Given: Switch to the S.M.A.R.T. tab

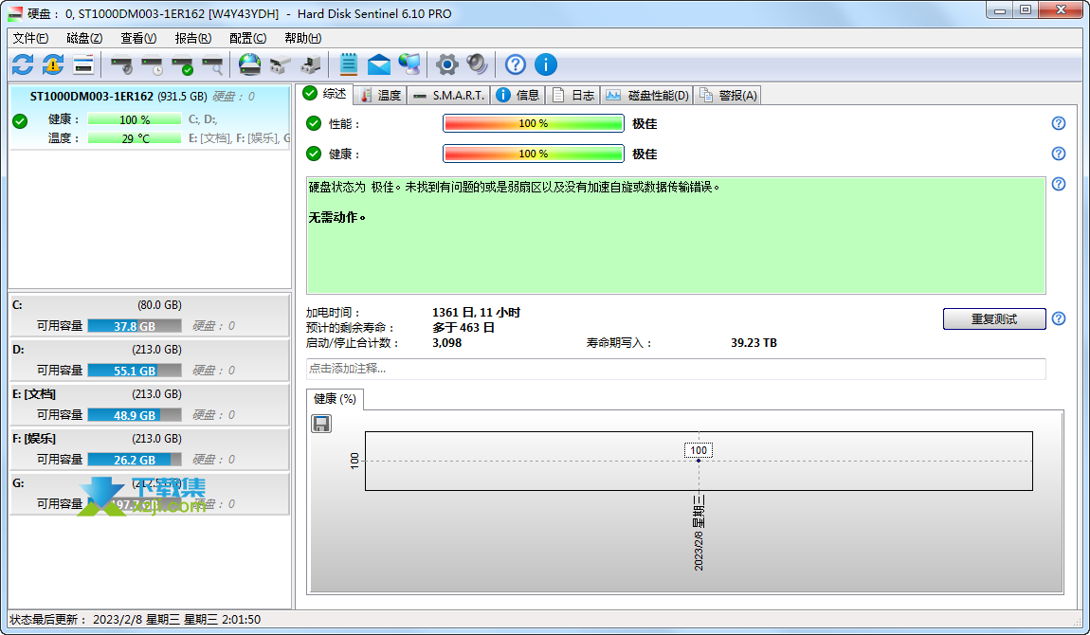Looking at the screenshot, I should [448, 95].
